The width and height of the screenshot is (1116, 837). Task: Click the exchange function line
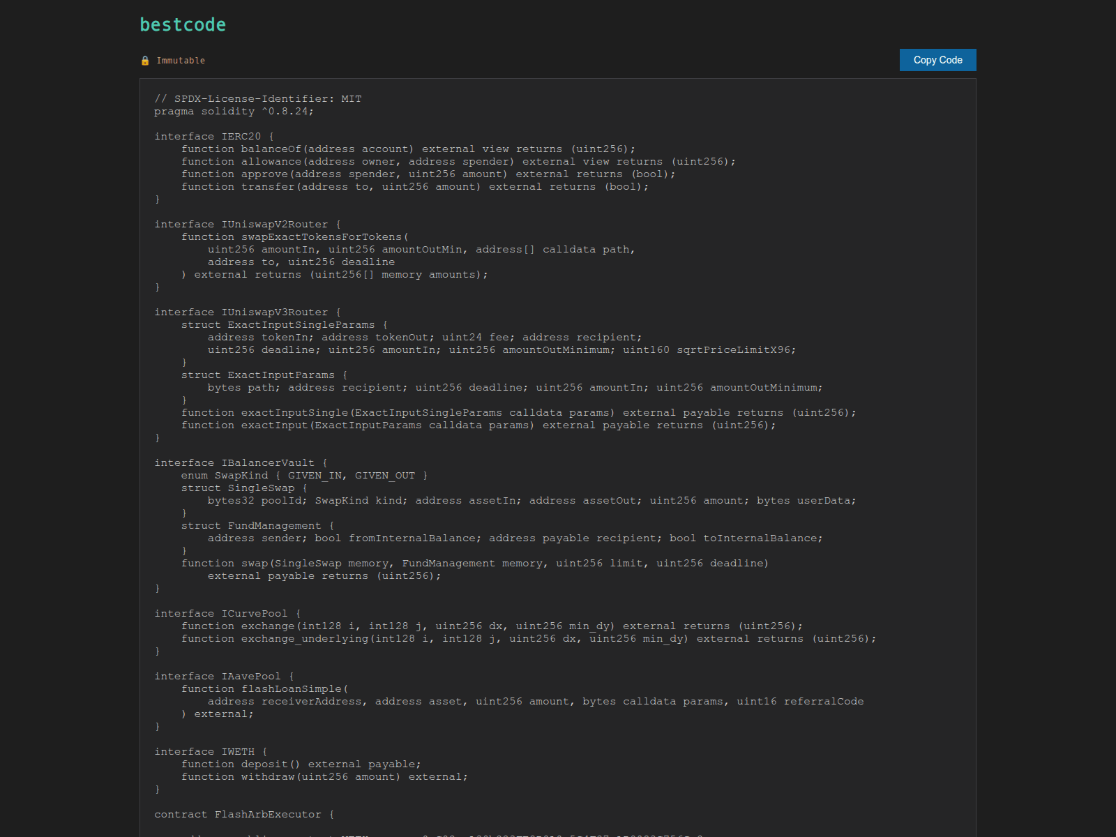(x=492, y=626)
